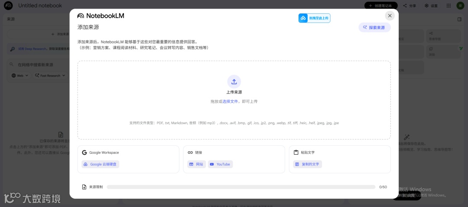The width and height of the screenshot is (468, 207).
Task: Click the Google G icon
Action: (84, 153)
